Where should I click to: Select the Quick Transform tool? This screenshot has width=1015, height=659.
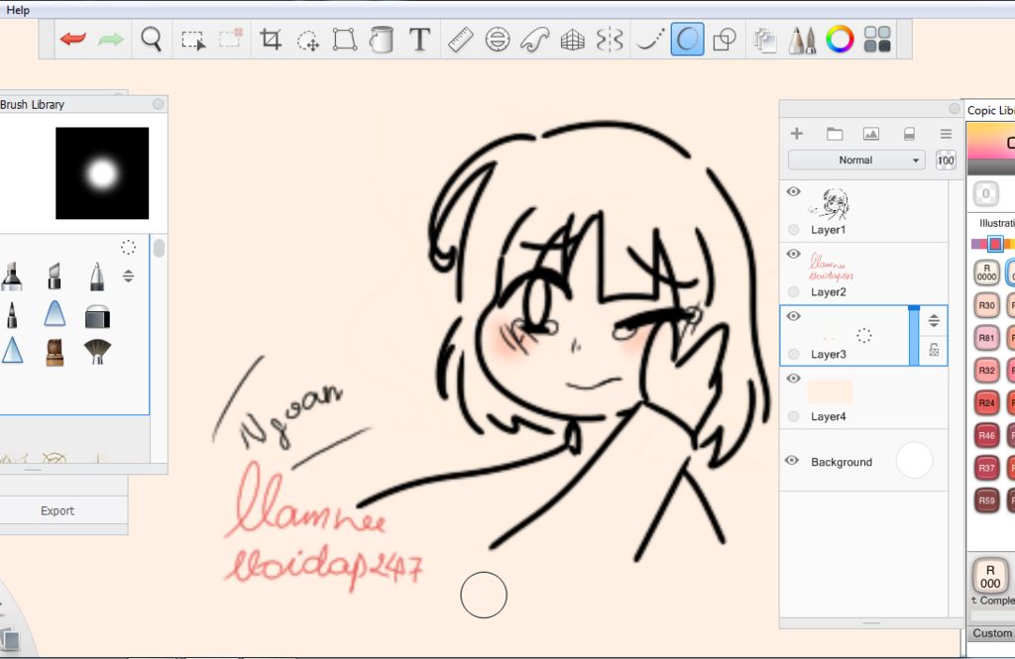[307, 41]
